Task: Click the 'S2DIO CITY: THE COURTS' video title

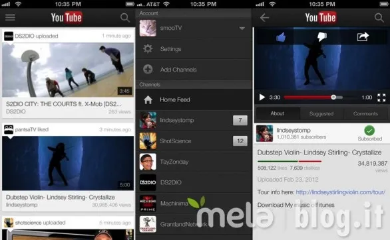Action: (x=64, y=104)
